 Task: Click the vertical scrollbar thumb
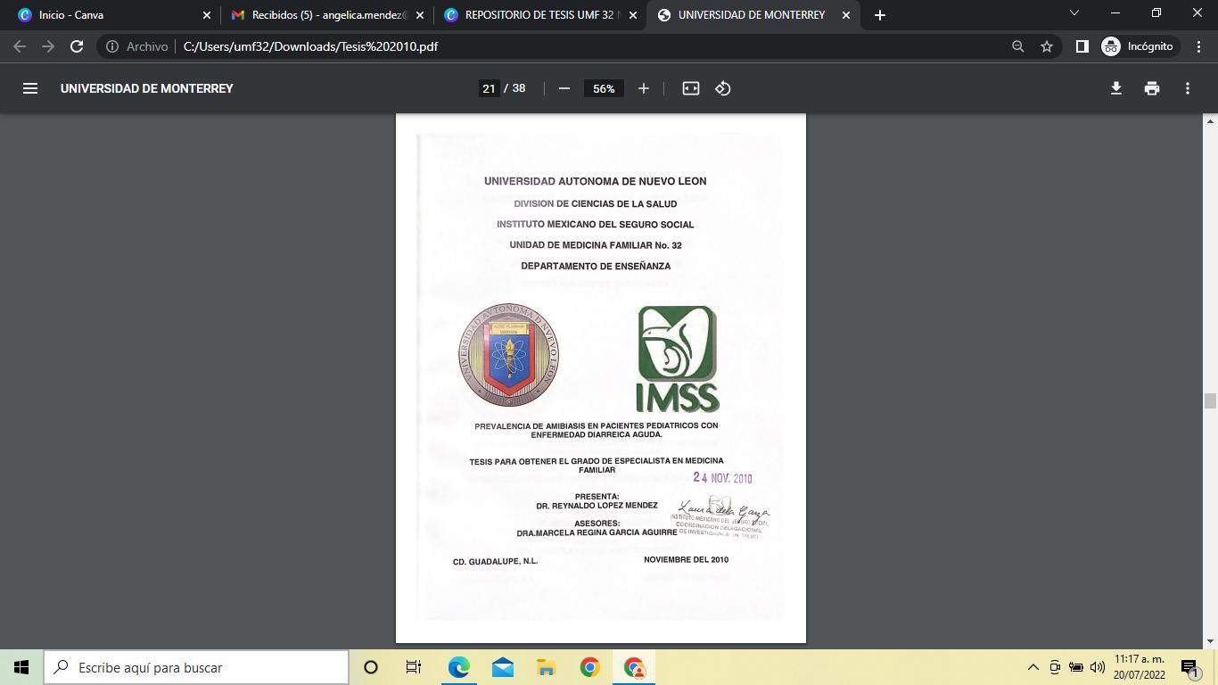point(1210,400)
